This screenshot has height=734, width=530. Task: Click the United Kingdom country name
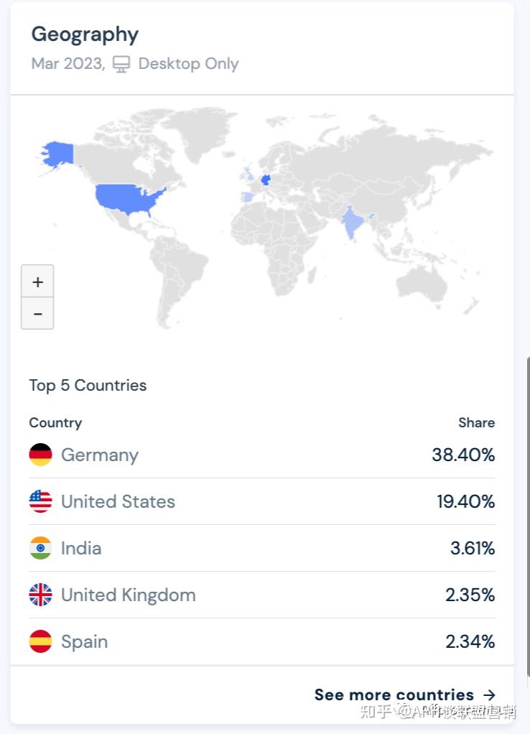(128, 595)
